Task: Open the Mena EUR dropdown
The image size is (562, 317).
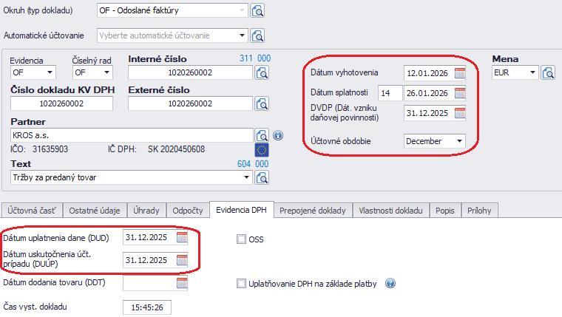Action: (532, 72)
